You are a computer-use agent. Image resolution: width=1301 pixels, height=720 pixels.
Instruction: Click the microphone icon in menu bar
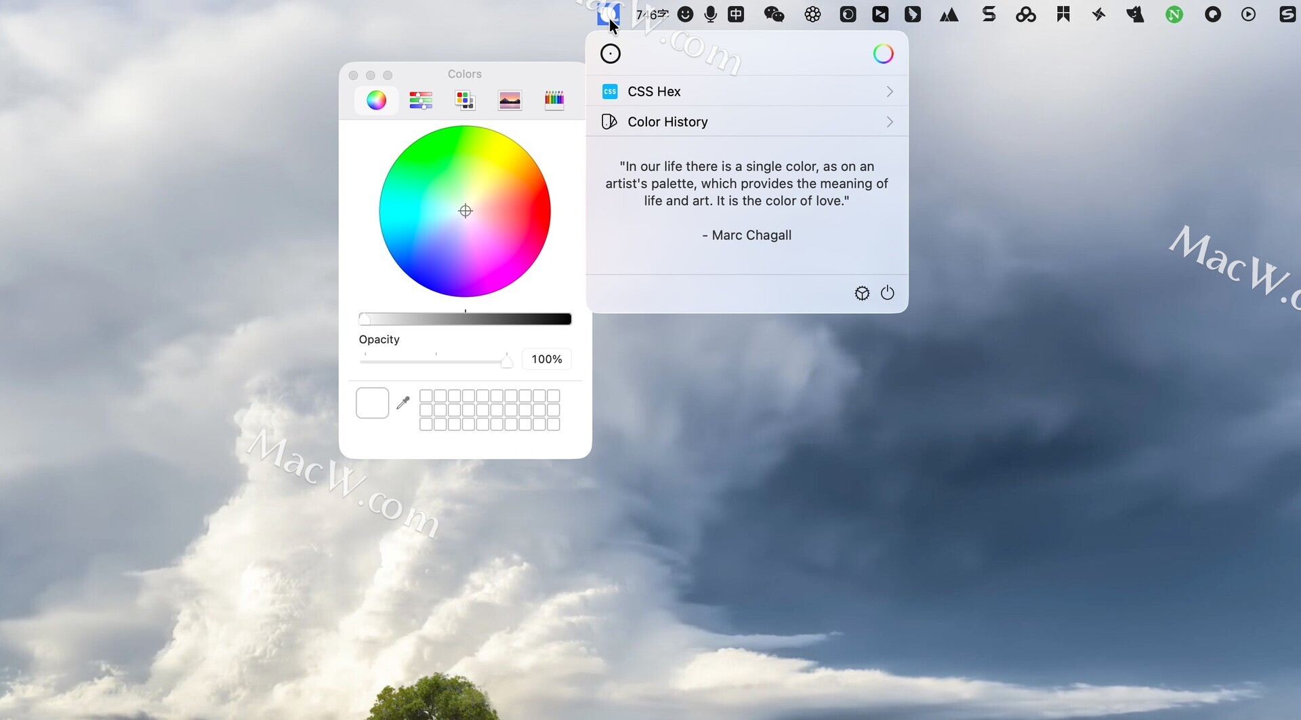click(710, 14)
